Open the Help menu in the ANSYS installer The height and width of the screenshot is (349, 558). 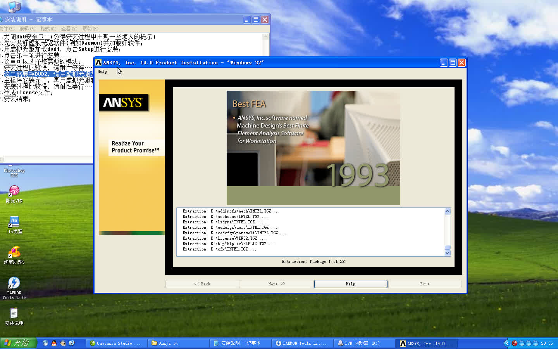pos(102,71)
